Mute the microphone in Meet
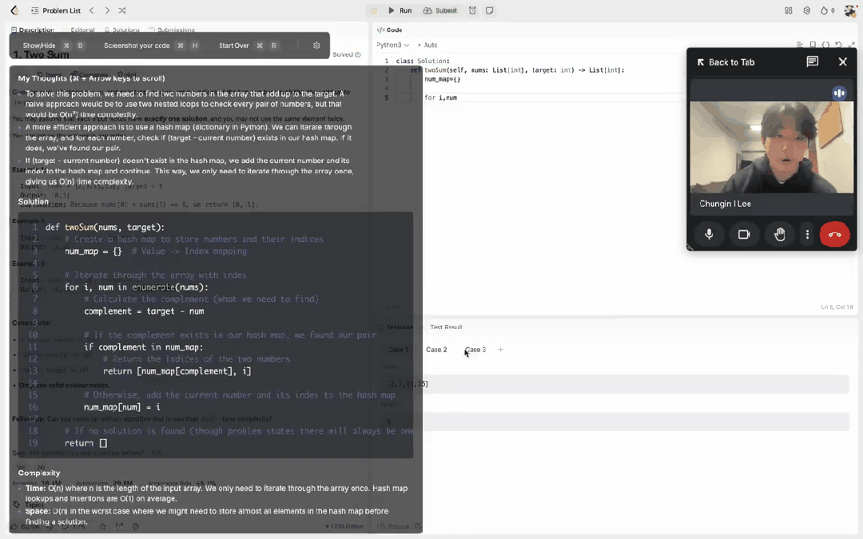 709,234
